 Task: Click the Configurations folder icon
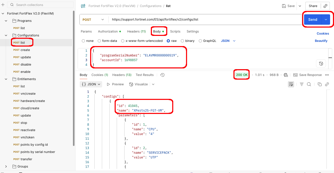tap(15, 35)
